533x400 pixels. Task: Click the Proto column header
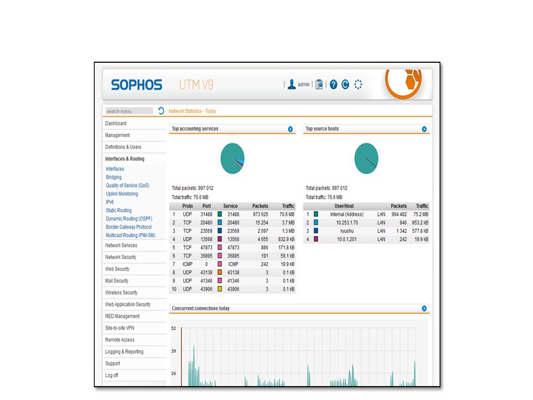pyautogui.click(x=187, y=206)
